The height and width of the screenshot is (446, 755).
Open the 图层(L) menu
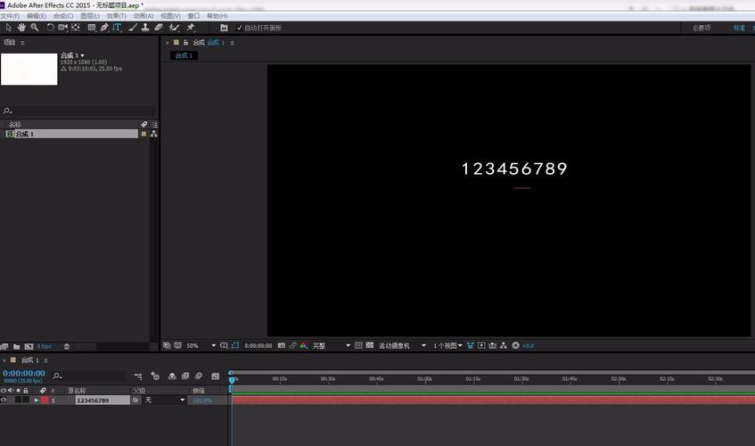pos(90,16)
